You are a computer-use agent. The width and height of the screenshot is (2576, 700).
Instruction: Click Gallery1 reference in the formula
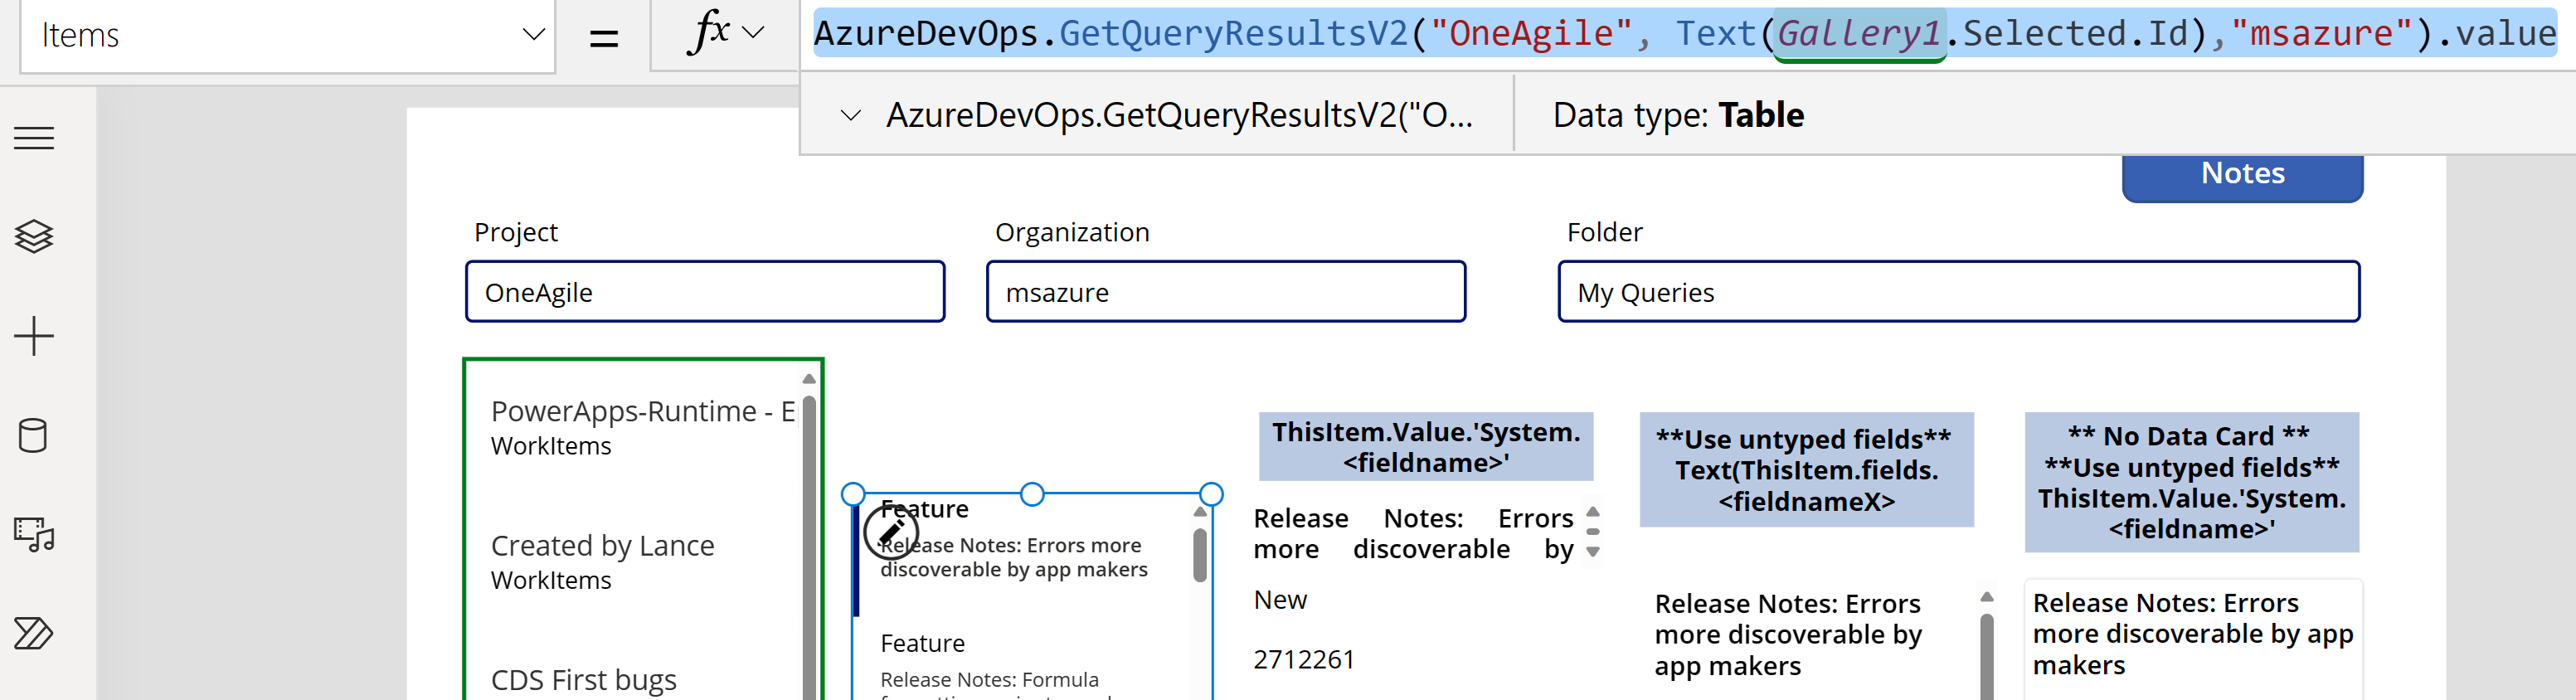pyautogui.click(x=1859, y=34)
